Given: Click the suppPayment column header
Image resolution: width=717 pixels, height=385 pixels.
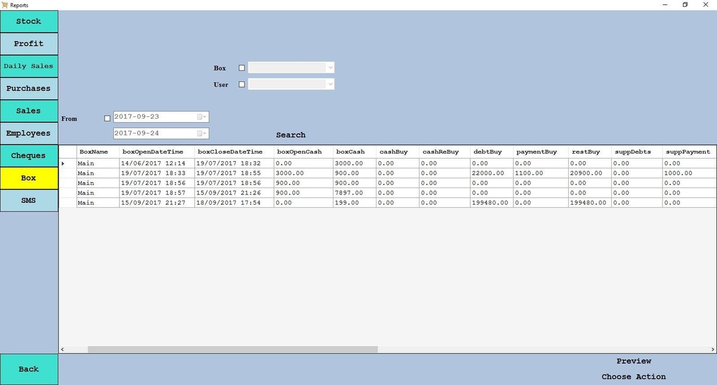Looking at the screenshot, I should pyautogui.click(x=689, y=152).
